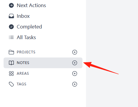
Task: Open the PROJECTS section
Action: 26,52
